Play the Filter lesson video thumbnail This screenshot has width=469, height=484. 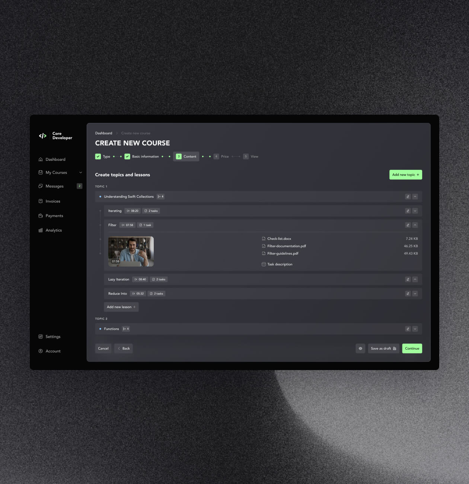(131, 251)
